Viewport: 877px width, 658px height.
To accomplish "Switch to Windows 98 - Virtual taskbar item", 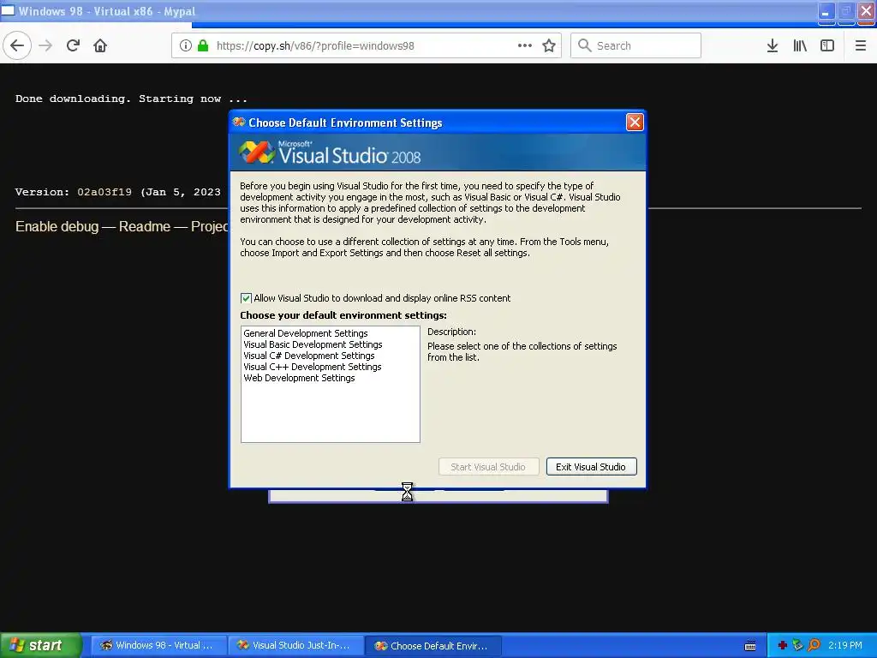I will 158,645.
